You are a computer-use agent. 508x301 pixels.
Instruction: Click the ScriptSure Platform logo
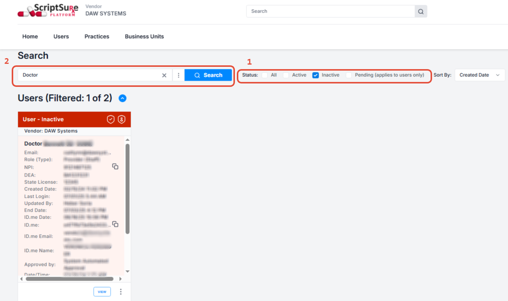48,10
